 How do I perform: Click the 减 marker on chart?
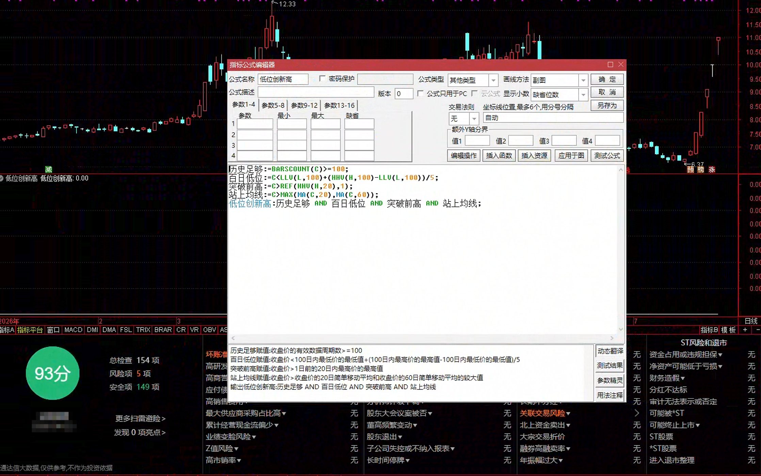pyautogui.click(x=48, y=169)
